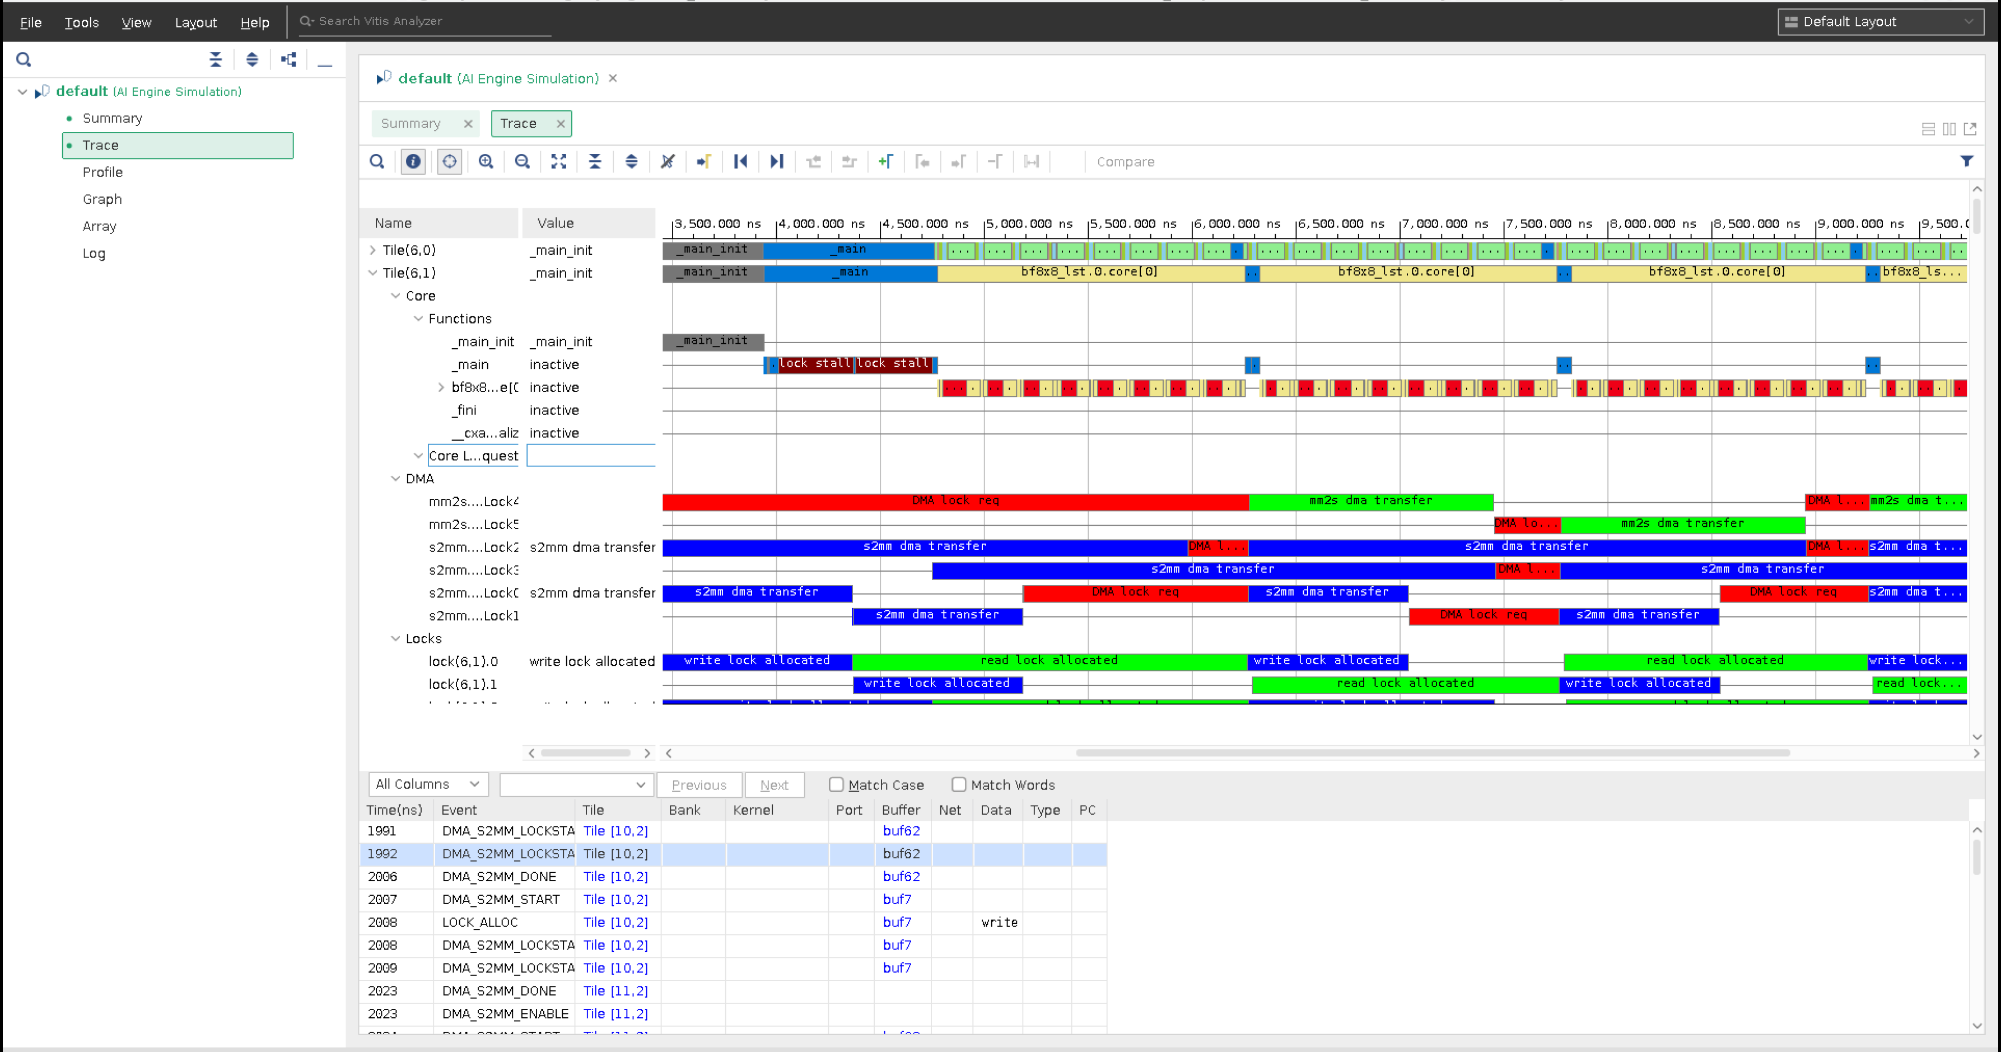The width and height of the screenshot is (2001, 1052).
Task: Click next marker icon
Action: (959, 161)
